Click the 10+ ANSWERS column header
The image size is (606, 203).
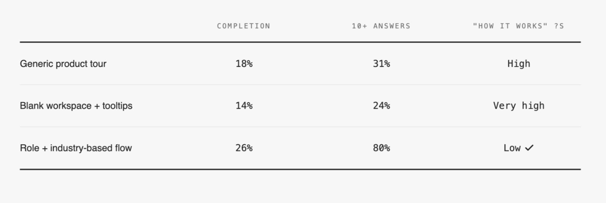click(x=381, y=26)
